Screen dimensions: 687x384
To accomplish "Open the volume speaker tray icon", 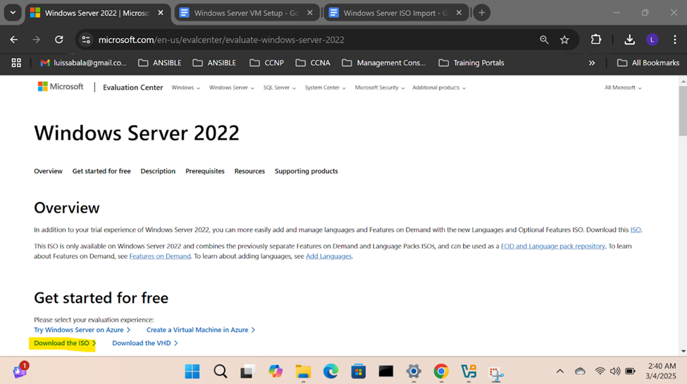I will [615, 371].
